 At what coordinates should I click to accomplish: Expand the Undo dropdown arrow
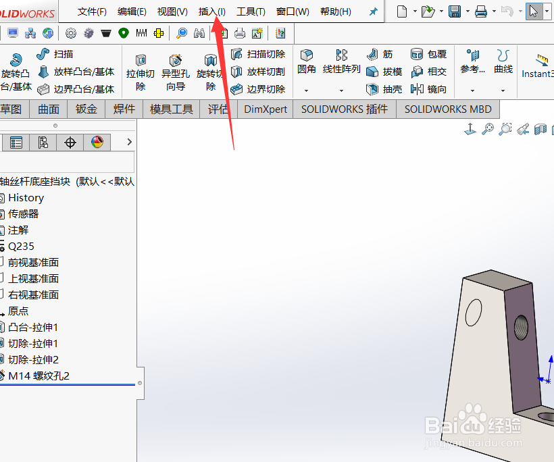(x=520, y=11)
